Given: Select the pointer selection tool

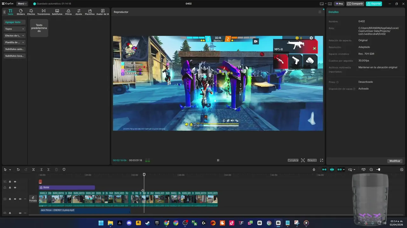Looking at the screenshot, I should point(5,170).
